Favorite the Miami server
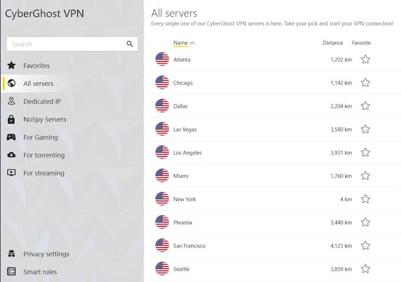The height and width of the screenshot is (282, 401). [365, 176]
